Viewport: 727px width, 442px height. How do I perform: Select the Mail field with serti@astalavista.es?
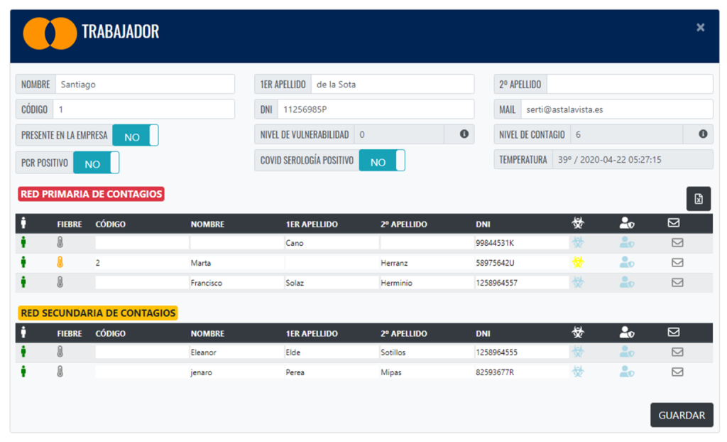616,110
